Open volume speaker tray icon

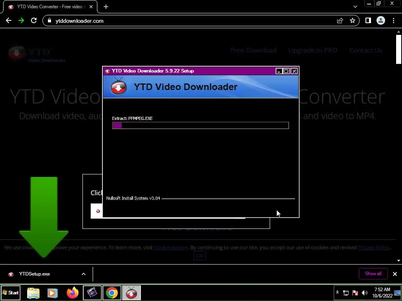coord(365,293)
